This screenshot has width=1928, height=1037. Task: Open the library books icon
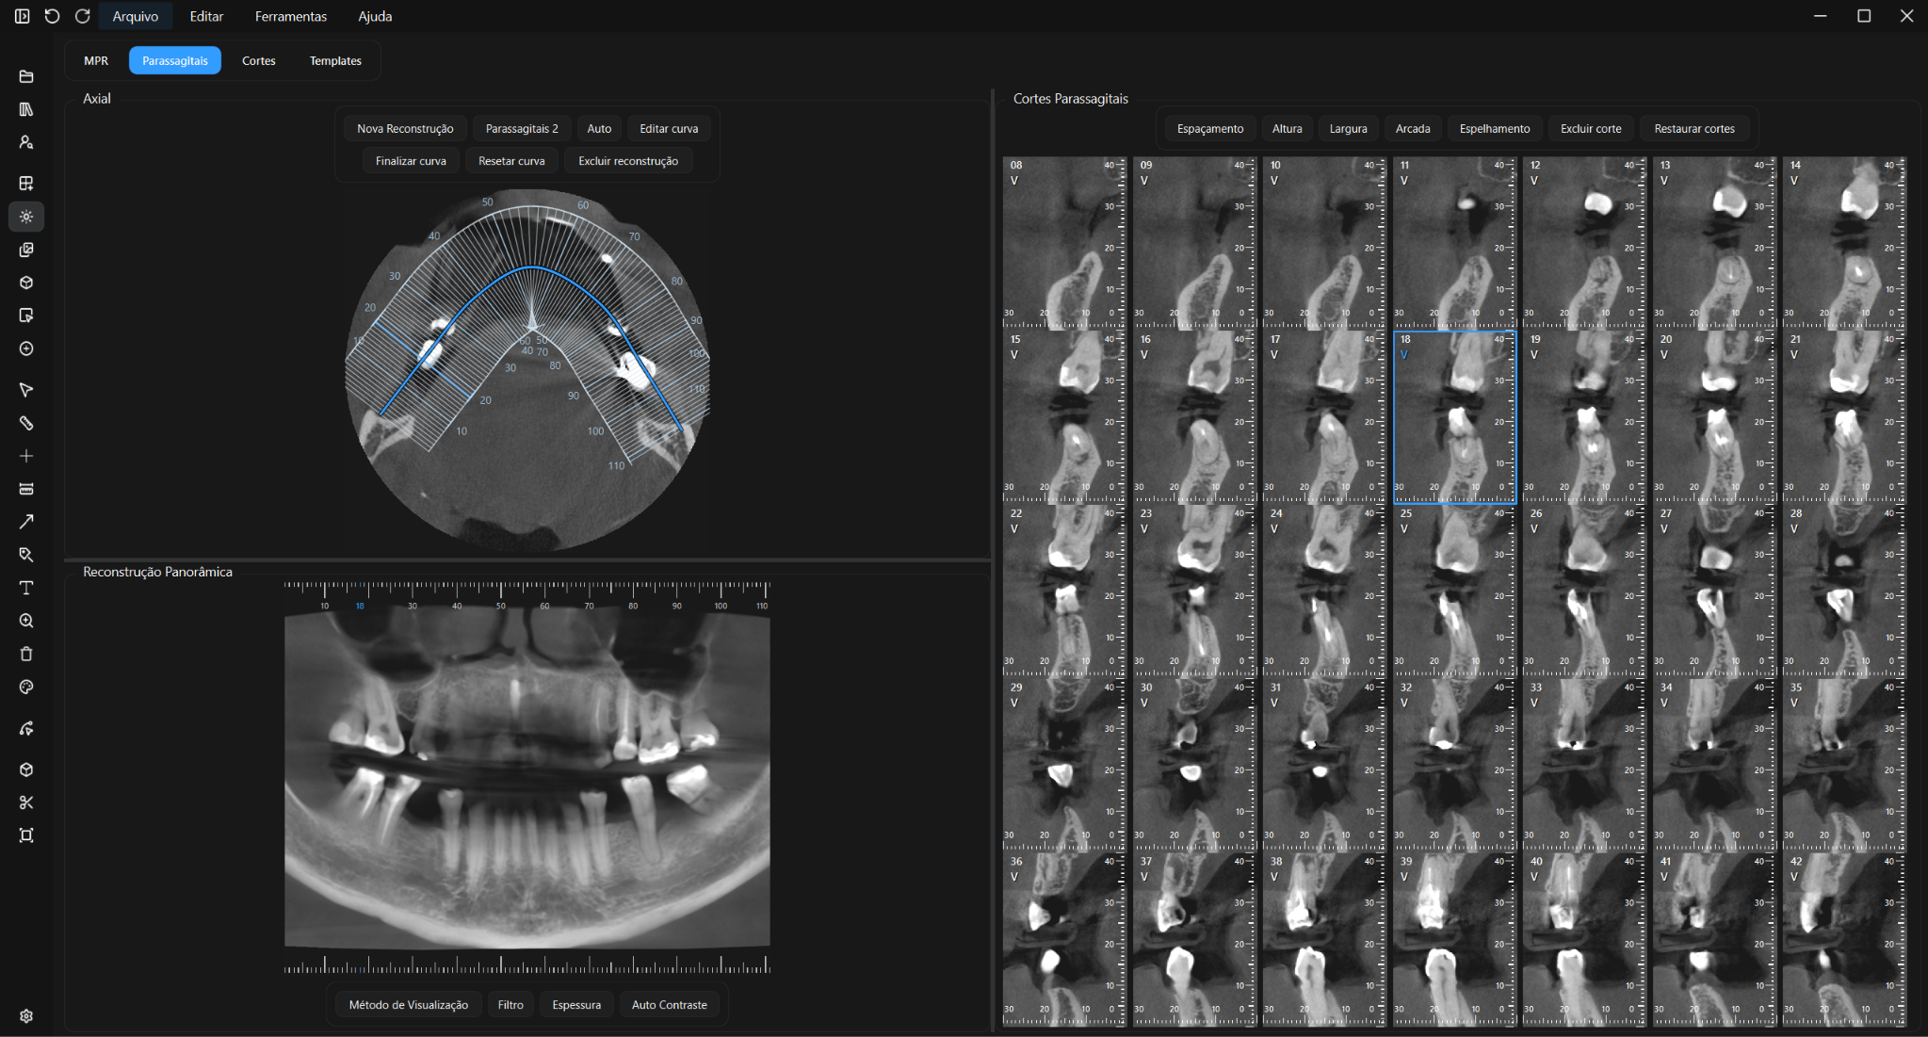pyautogui.click(x=26, y=109)
